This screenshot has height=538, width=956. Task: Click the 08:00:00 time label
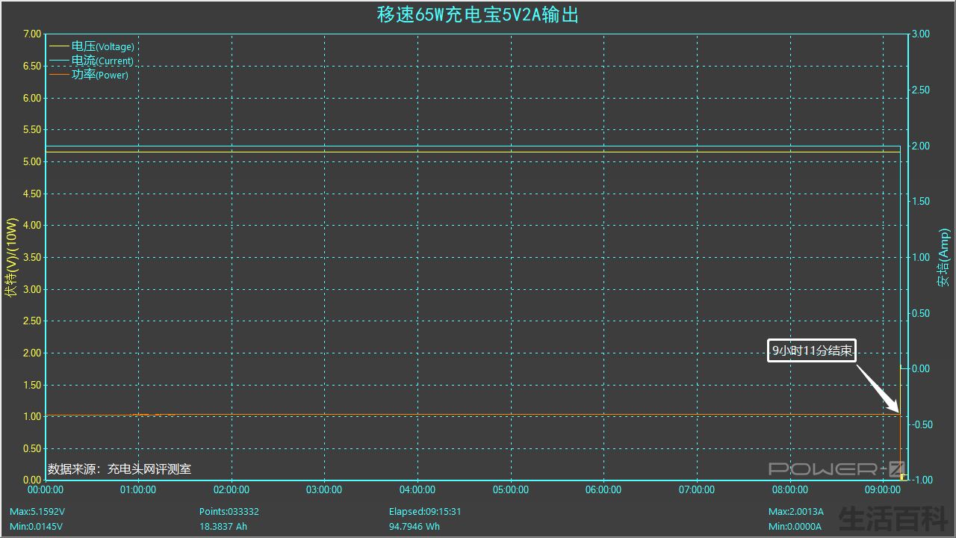pos(790,490)
